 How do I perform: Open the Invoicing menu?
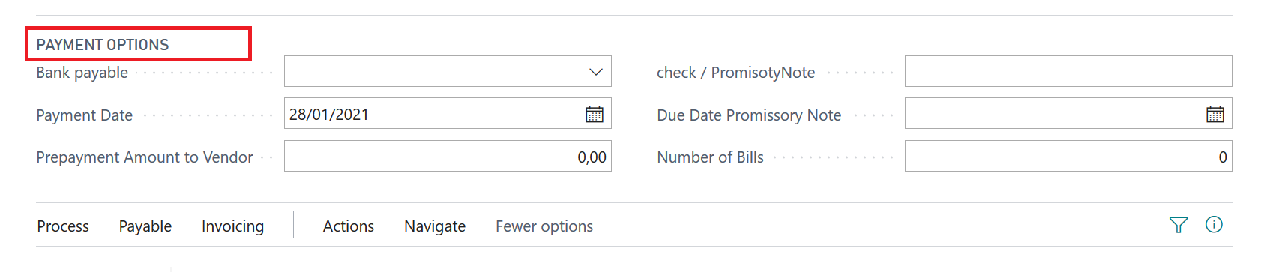pos(233,226)
